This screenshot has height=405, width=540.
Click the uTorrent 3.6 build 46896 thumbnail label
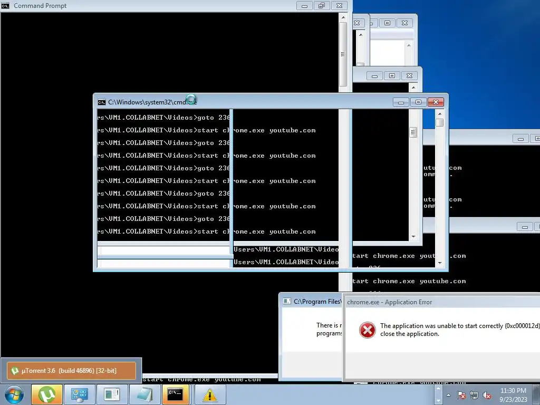coord(71,371)
